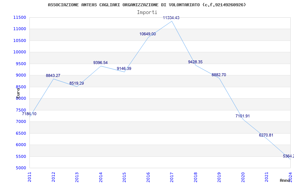Viewport: 294px width, 184px height.
Task: Click the 5000 y-axis tick label
Action: [21, 168]
